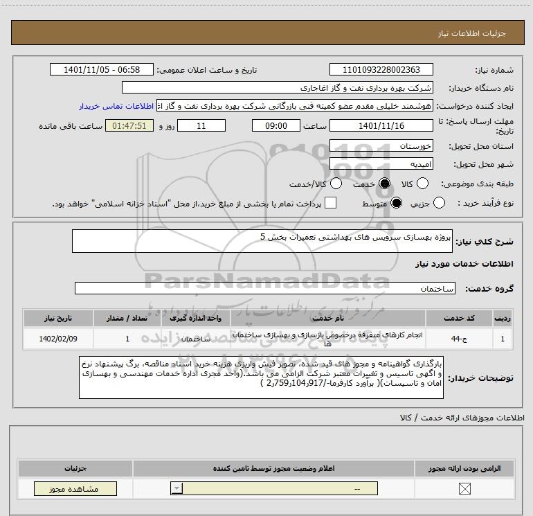
Task: Click the مشاهده مجوز button
Action: coord(75,489)
